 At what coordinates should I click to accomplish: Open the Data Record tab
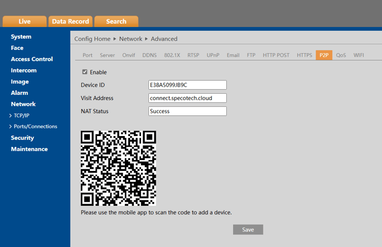70,21
